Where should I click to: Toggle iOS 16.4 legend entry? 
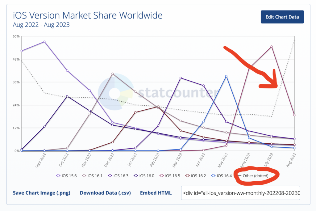point(222,176)
